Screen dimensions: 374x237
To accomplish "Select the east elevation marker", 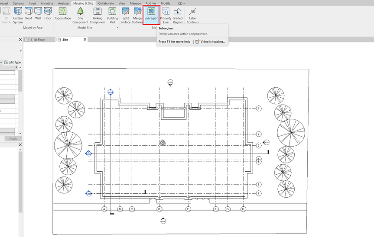I will pyautogui.click(x=266, y=143).
